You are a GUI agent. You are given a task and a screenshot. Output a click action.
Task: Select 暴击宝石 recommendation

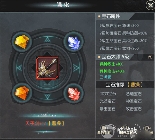point(107,109)
